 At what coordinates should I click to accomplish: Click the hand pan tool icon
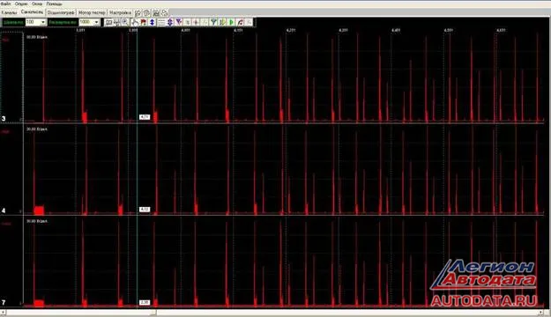tap(135, 22)
